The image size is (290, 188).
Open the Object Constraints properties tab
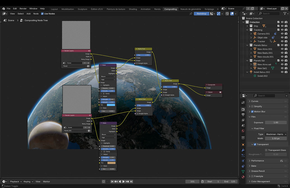[243, 166]
